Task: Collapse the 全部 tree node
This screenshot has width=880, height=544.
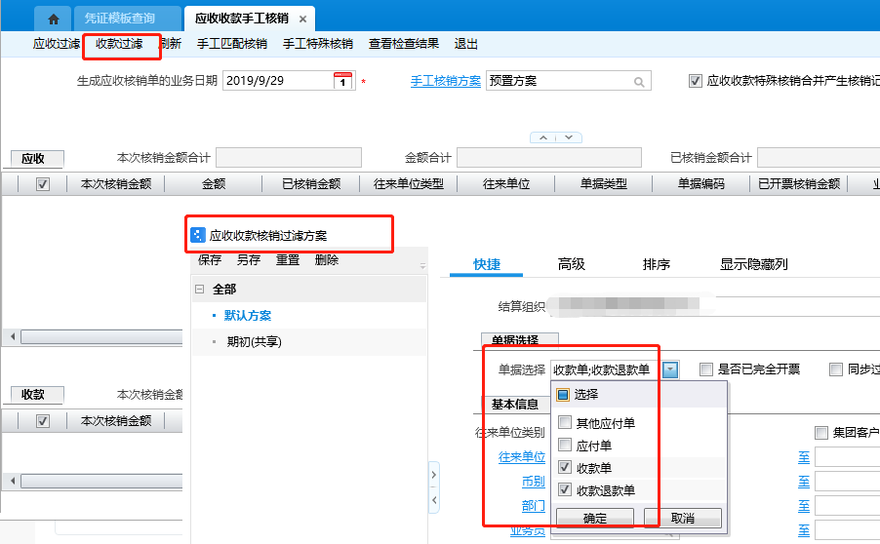Action: 200,290
